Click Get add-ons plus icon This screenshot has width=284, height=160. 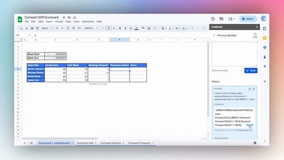point(264,81)
